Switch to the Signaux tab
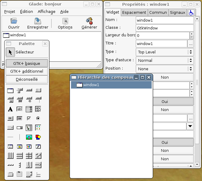The image size is (202, 181). [177, 12]
